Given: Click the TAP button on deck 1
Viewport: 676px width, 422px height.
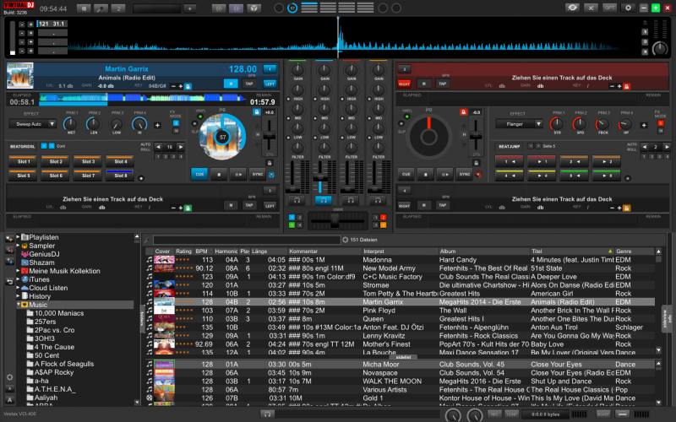Looking at the screenshot, I should (248, 84).
